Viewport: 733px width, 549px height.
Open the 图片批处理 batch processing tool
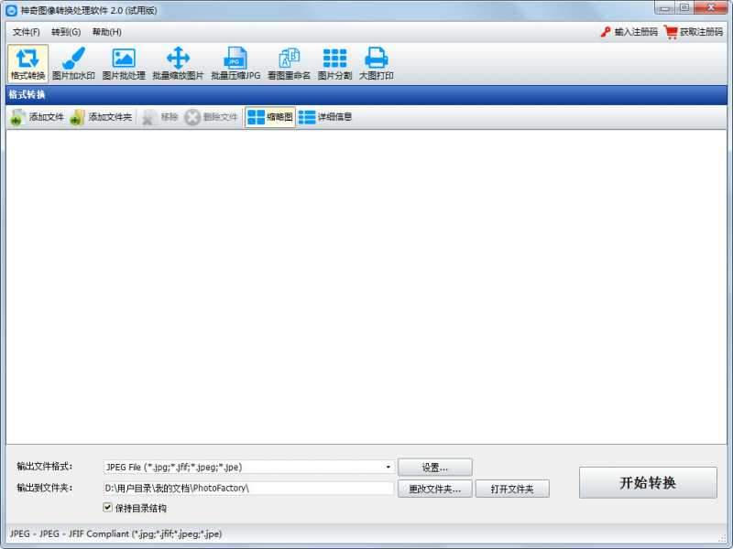click(x=123, y=63)
